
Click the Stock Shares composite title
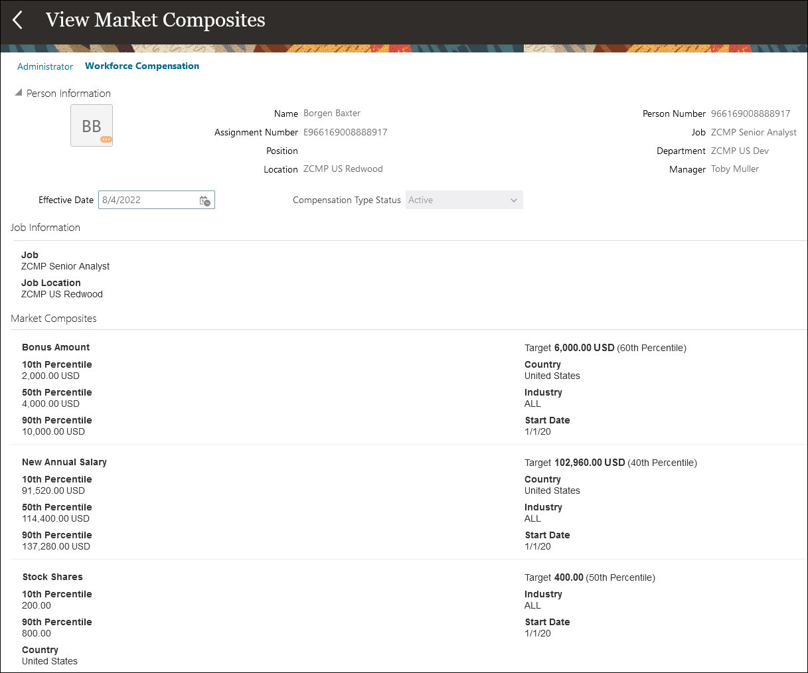(x=52, y=577)
